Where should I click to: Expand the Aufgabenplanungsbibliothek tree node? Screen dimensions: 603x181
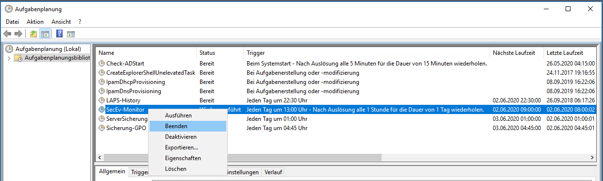8,58
